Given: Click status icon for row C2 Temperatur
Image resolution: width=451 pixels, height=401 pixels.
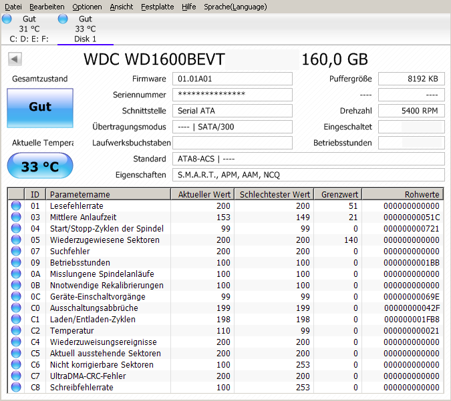Looking at the screenshot, I should 16,330.
